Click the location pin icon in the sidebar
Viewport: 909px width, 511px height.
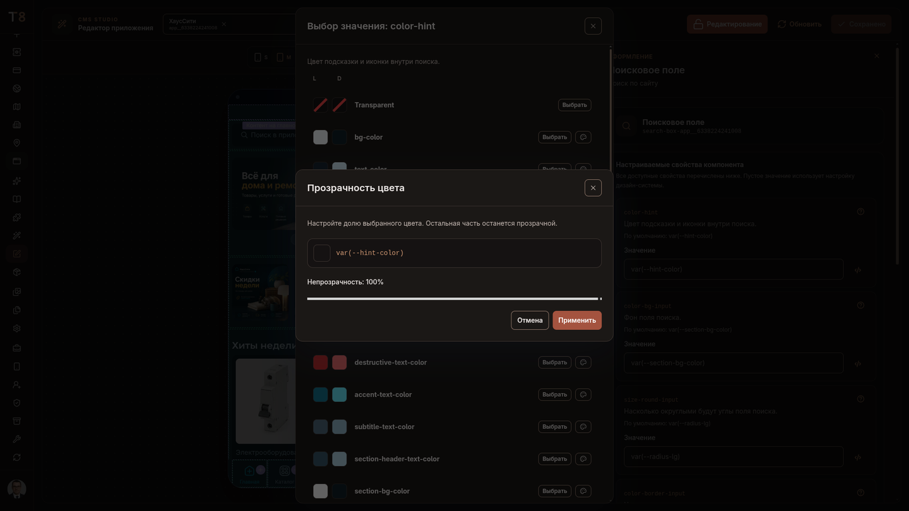(x=17, y=143)
